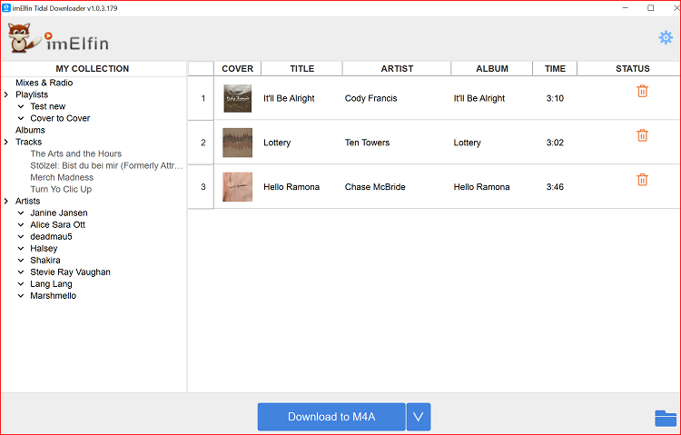Click the app icon in title bar
This screenshot has height=435, width=681.
6,8
